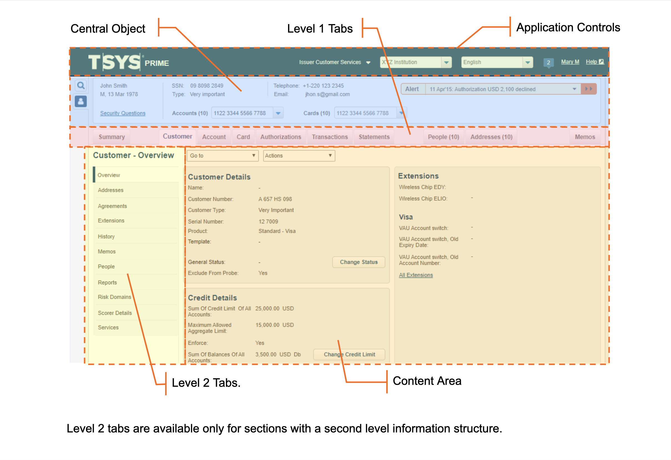Click the Change Credit Limit button
The image size is (671, 460).
(349, 354)
